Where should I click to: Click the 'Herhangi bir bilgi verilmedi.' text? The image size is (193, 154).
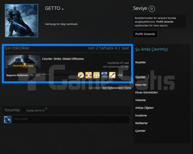(x=61, y=24)
